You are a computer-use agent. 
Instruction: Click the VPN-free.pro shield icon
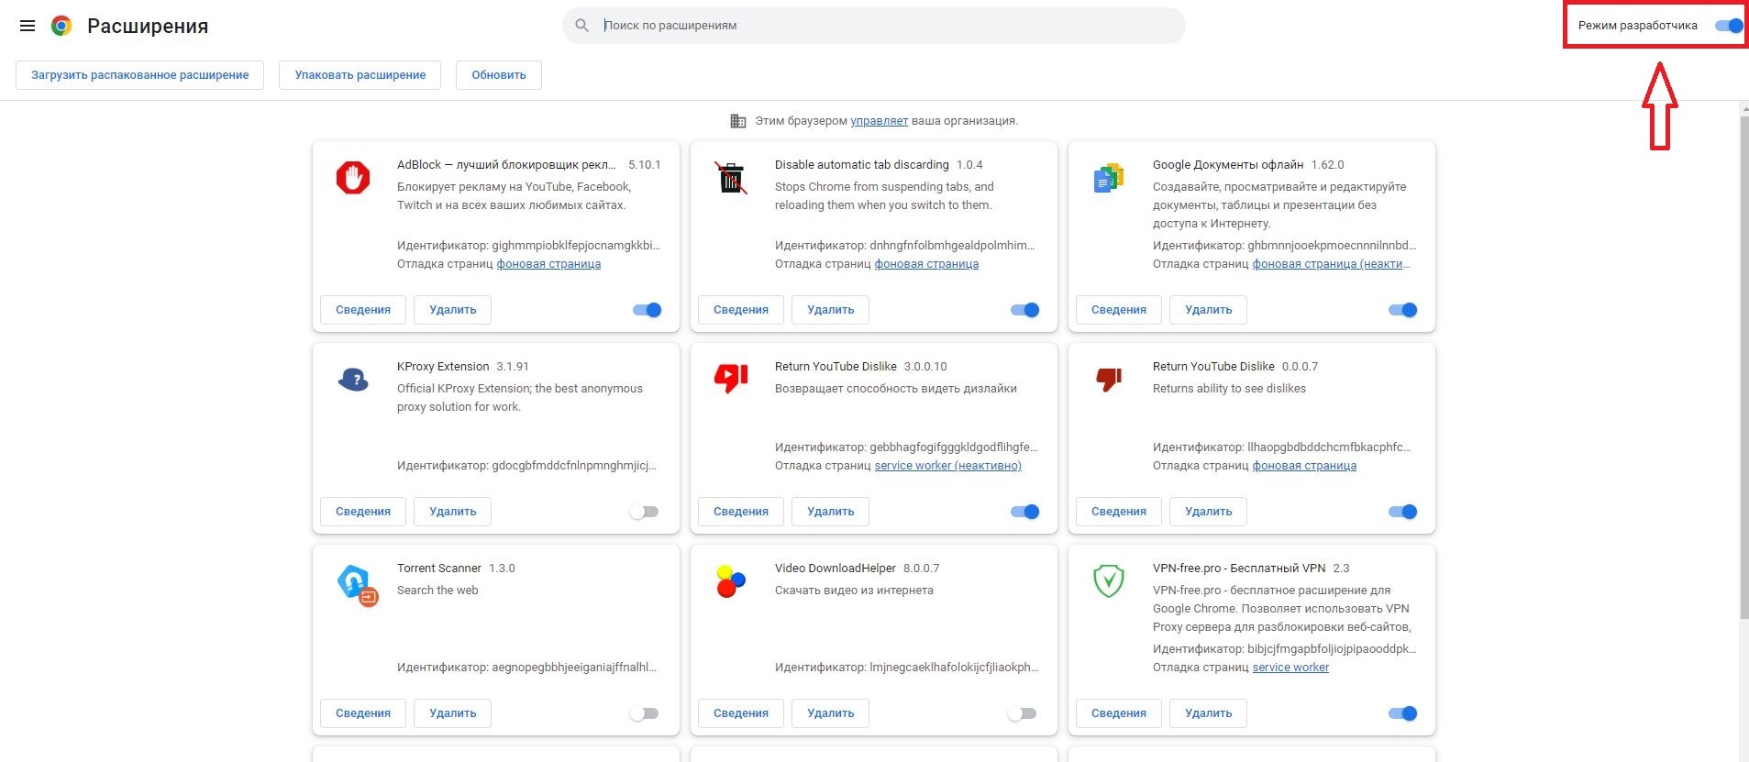tap(1109, 580)
